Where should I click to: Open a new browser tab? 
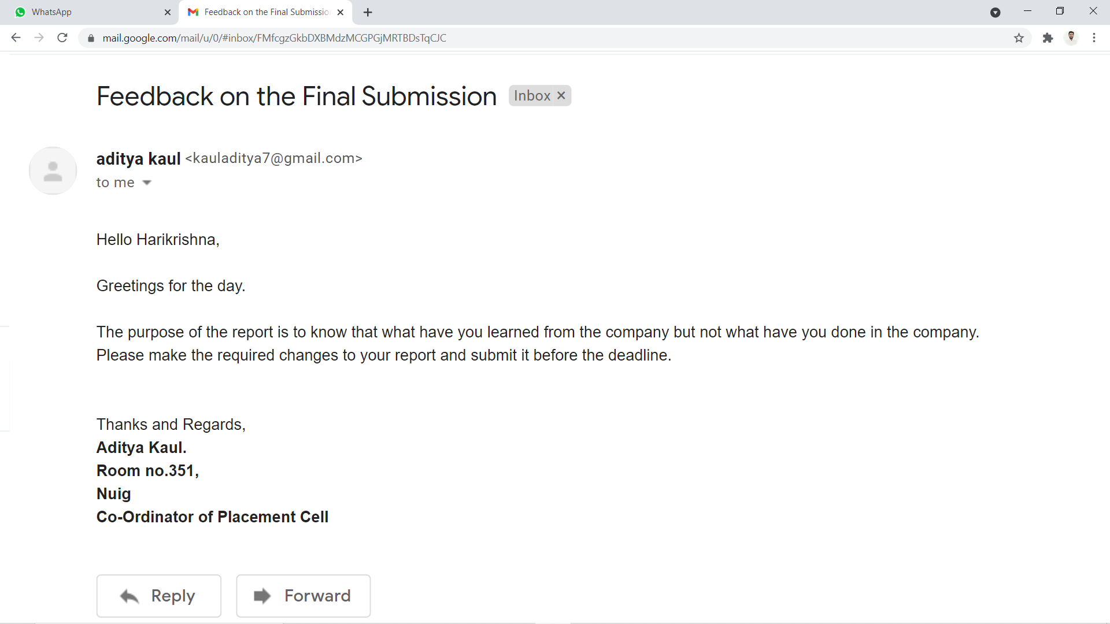coord(368,12)
